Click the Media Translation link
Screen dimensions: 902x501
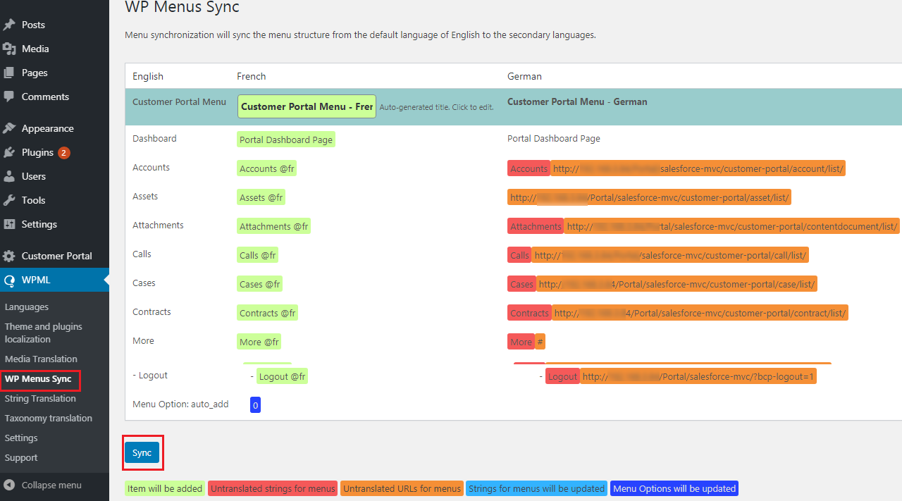tap(41, 359)
